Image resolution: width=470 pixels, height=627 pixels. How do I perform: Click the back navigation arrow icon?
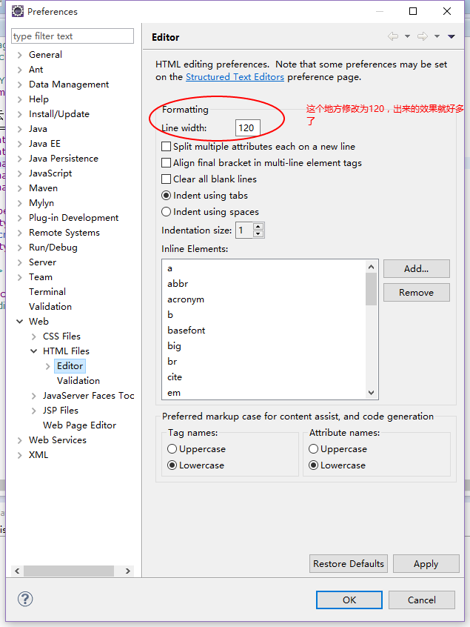tap(393, 36)
